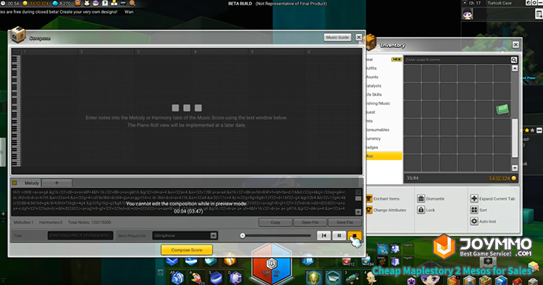The width and height of the screenshot is (543, 285).
Task: Pause the composition preview
Action: (x=339, y=236)
